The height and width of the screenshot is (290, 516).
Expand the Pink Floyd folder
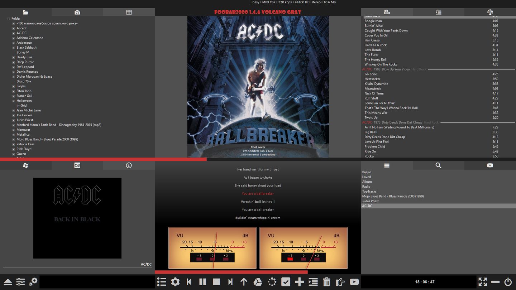pyautogui.click(x=14, y=149)
